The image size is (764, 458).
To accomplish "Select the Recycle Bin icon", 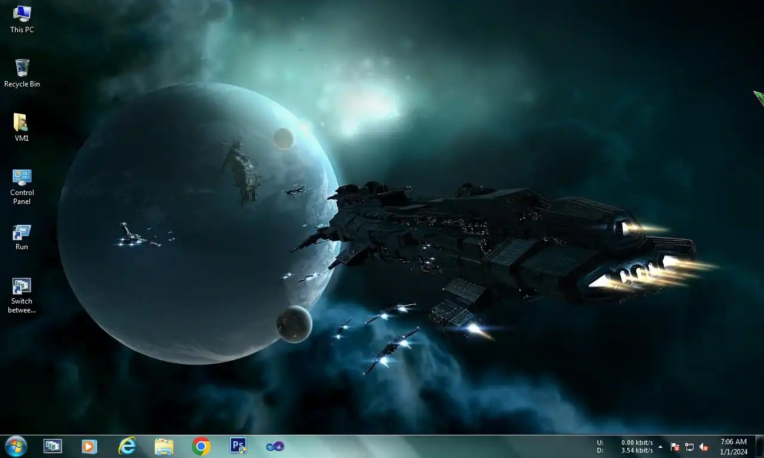I will (x=22, y=73).
